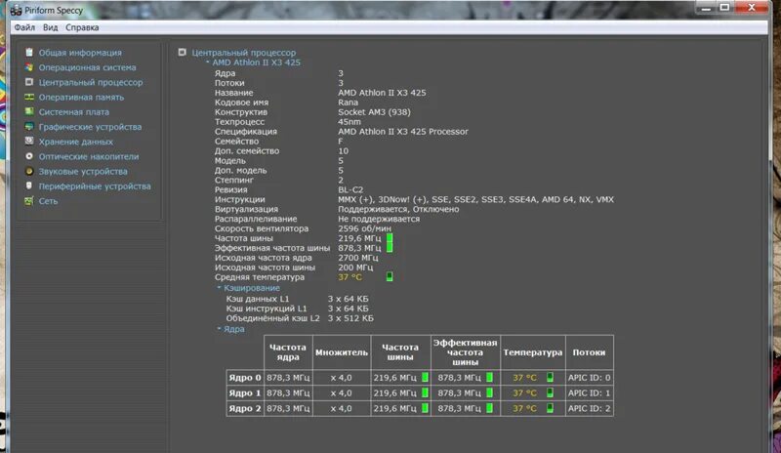Click the Потоки column header
781x453 pixels.
[589, 352]
